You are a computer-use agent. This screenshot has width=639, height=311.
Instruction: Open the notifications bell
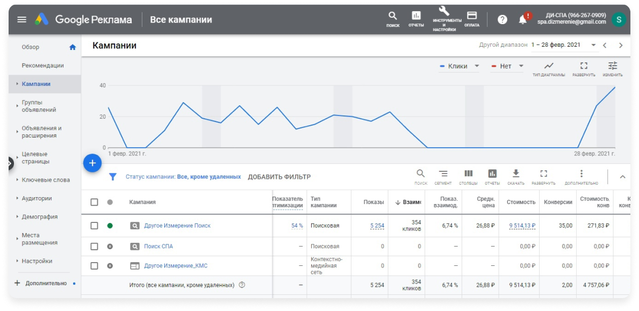click(x=523, y=19)
